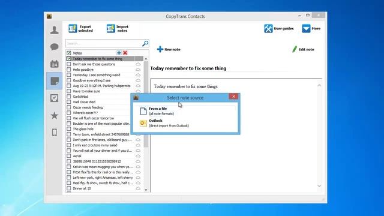
Task: Click note content scroll-down arrow
Action: pyautogui.click(x=319, y=186)
